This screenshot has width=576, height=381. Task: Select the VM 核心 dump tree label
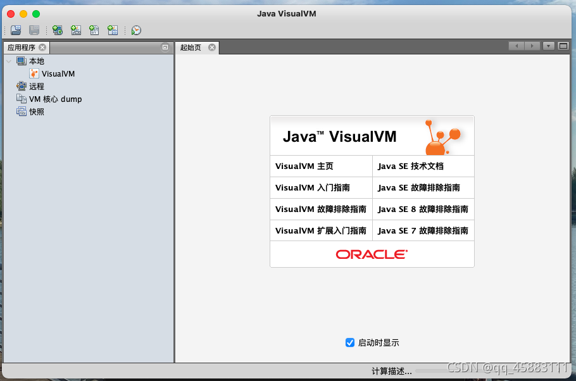tap(56, 99)
